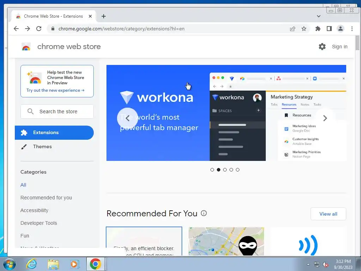
Task: Close the Chrome Web Store tab
Action: [x=90, y=16]
